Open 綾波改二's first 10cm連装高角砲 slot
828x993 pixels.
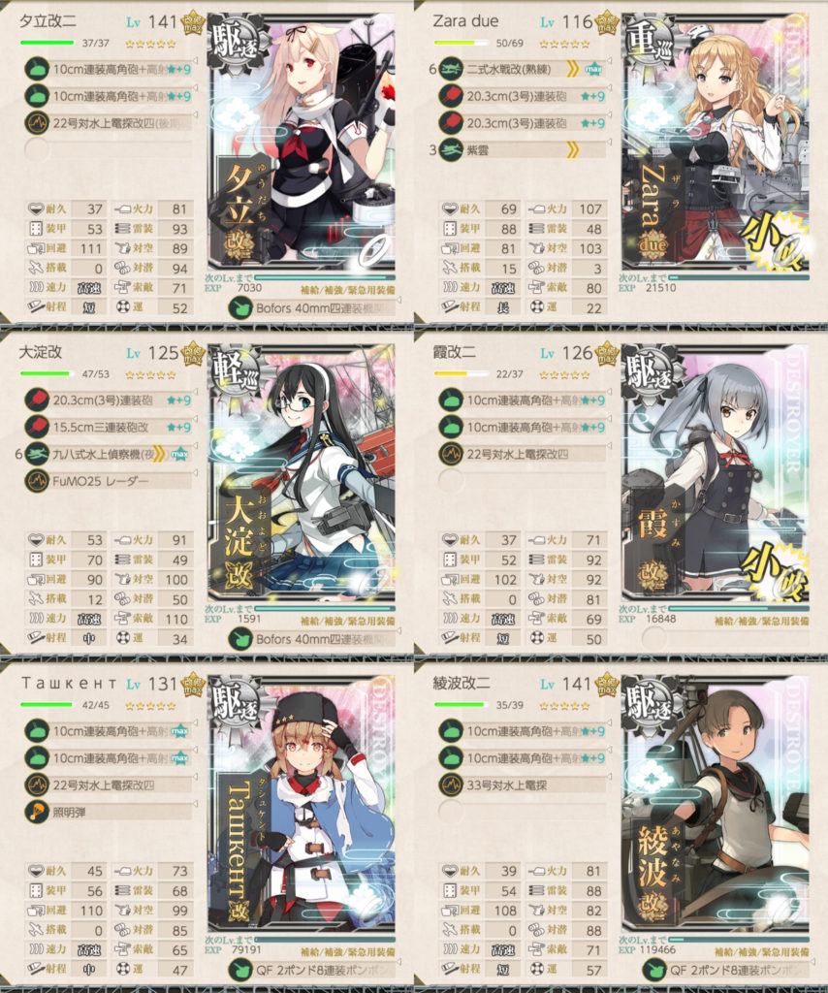[522, 731]
